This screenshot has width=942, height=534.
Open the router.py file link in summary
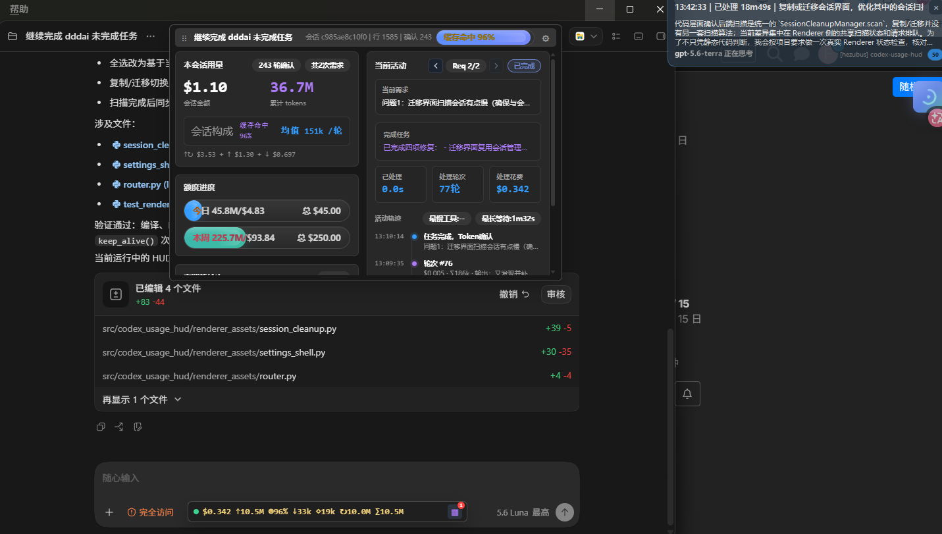point(141,184)
